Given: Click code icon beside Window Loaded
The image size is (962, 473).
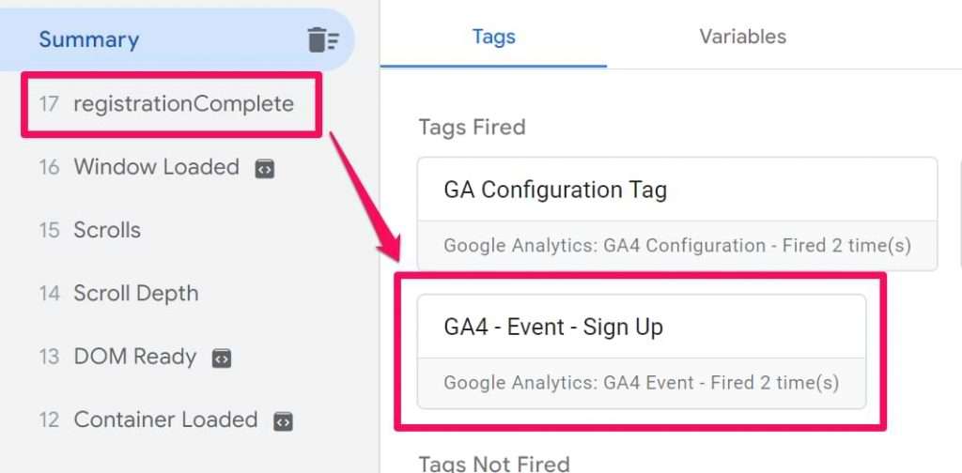Looking at the screenshot, I should 264,169.
